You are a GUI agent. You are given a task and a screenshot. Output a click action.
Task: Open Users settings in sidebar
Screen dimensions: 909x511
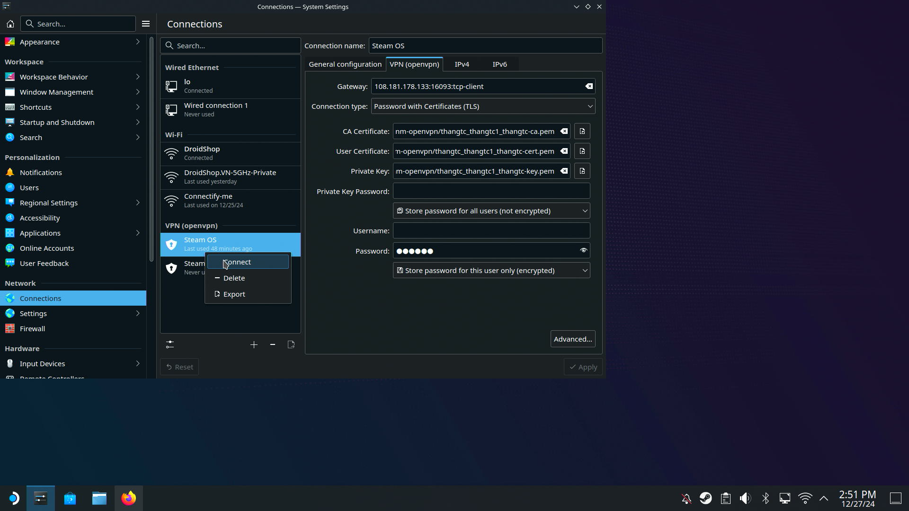point(73,188)
